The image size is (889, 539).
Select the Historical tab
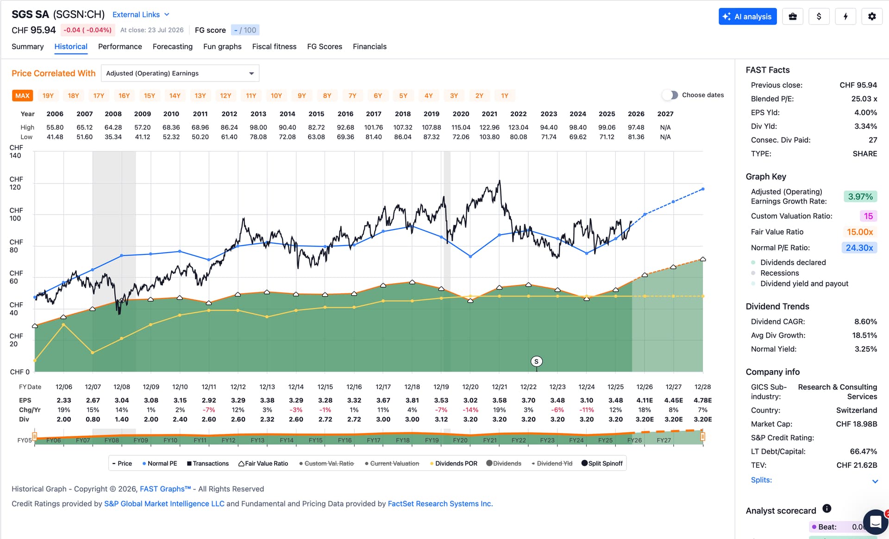[71, 47]
